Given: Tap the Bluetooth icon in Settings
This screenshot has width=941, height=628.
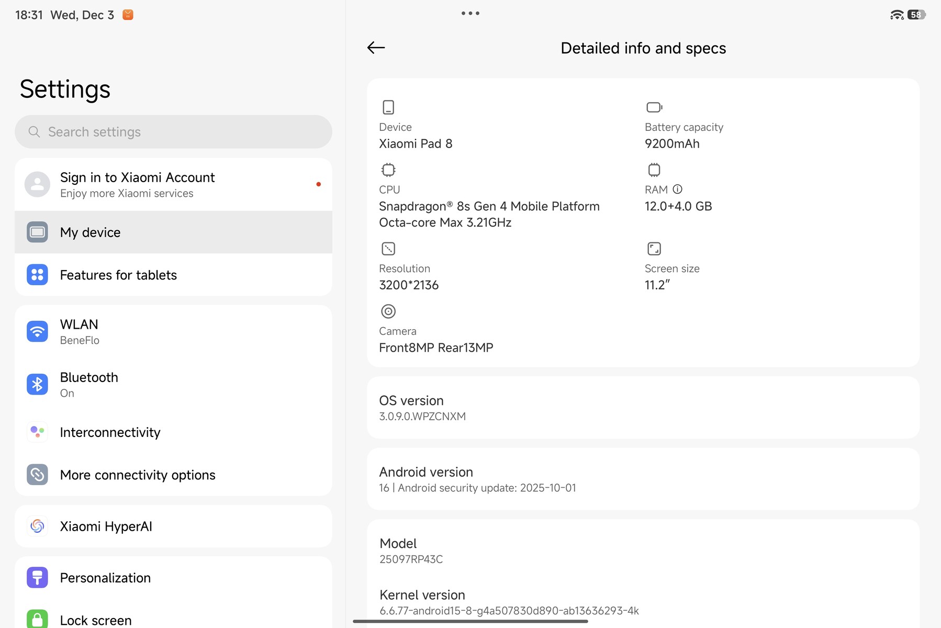Looking at the screenshot, I should (x=37, y=385).
